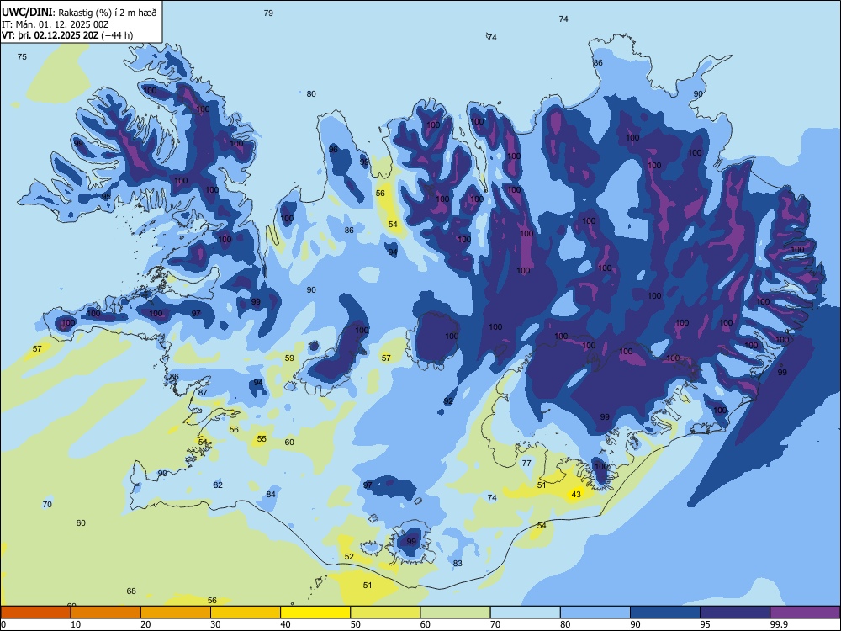This screenshot has width=841, height=631.
Task: Select the purple 99.9+ legend swatch
Action: (x=805, y=612)
